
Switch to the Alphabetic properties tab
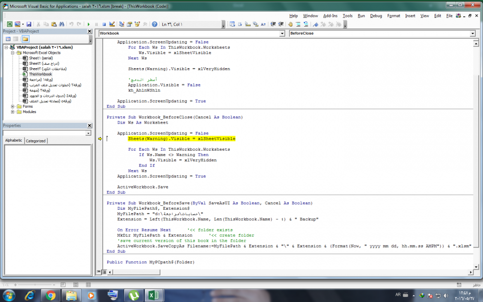click(x=14, y=141)
